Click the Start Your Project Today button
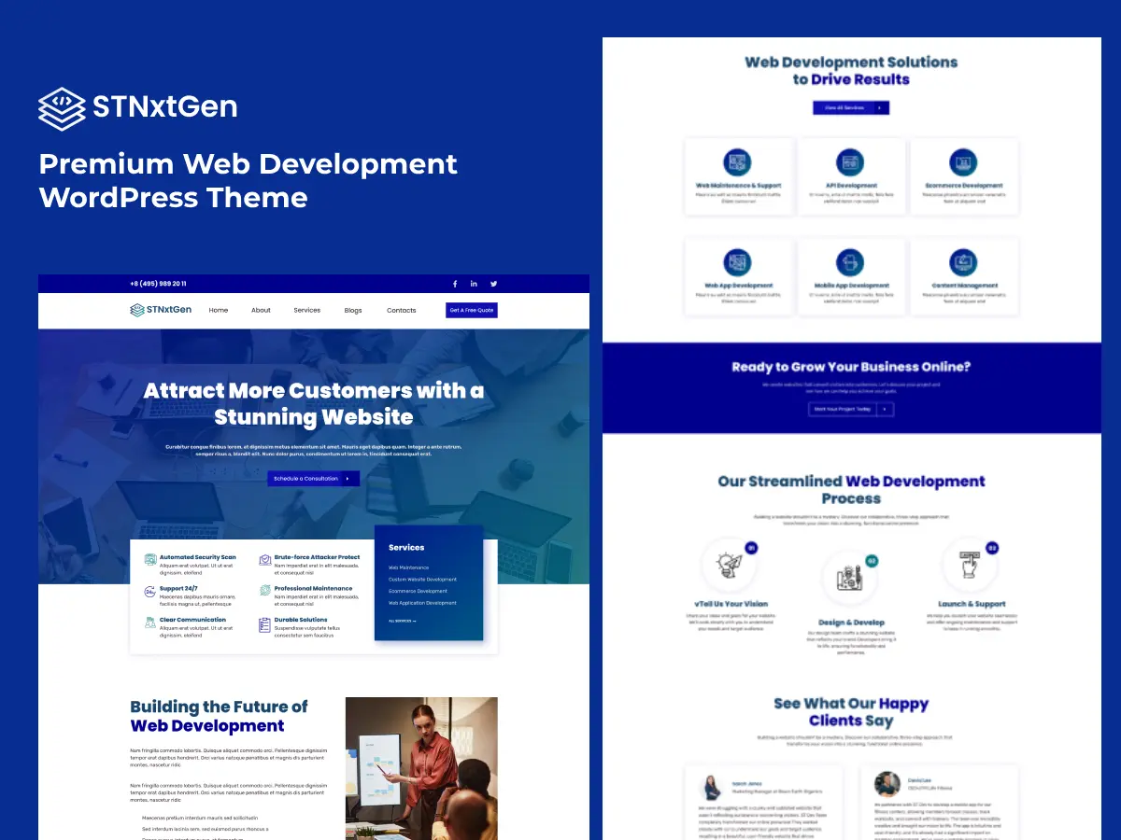The image size is (1121, 840). point(851,409)
